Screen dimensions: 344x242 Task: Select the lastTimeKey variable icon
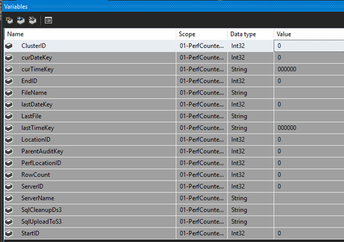(x=9, y=128)
